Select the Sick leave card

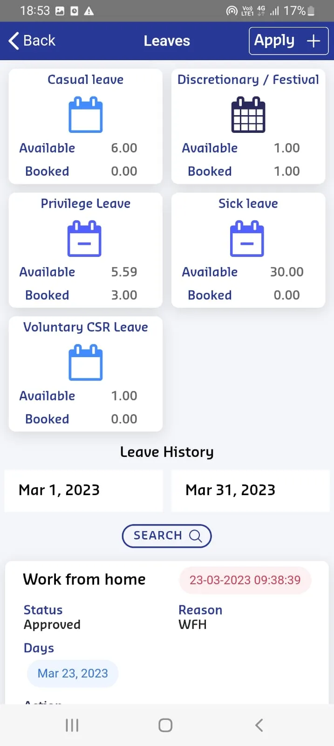pos(248,250)
